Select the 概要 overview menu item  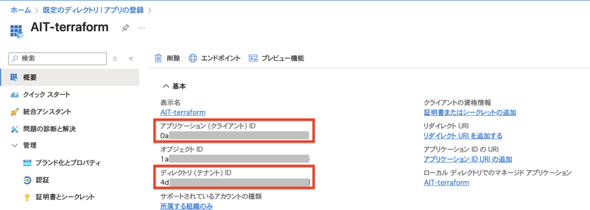click(70, 78)
